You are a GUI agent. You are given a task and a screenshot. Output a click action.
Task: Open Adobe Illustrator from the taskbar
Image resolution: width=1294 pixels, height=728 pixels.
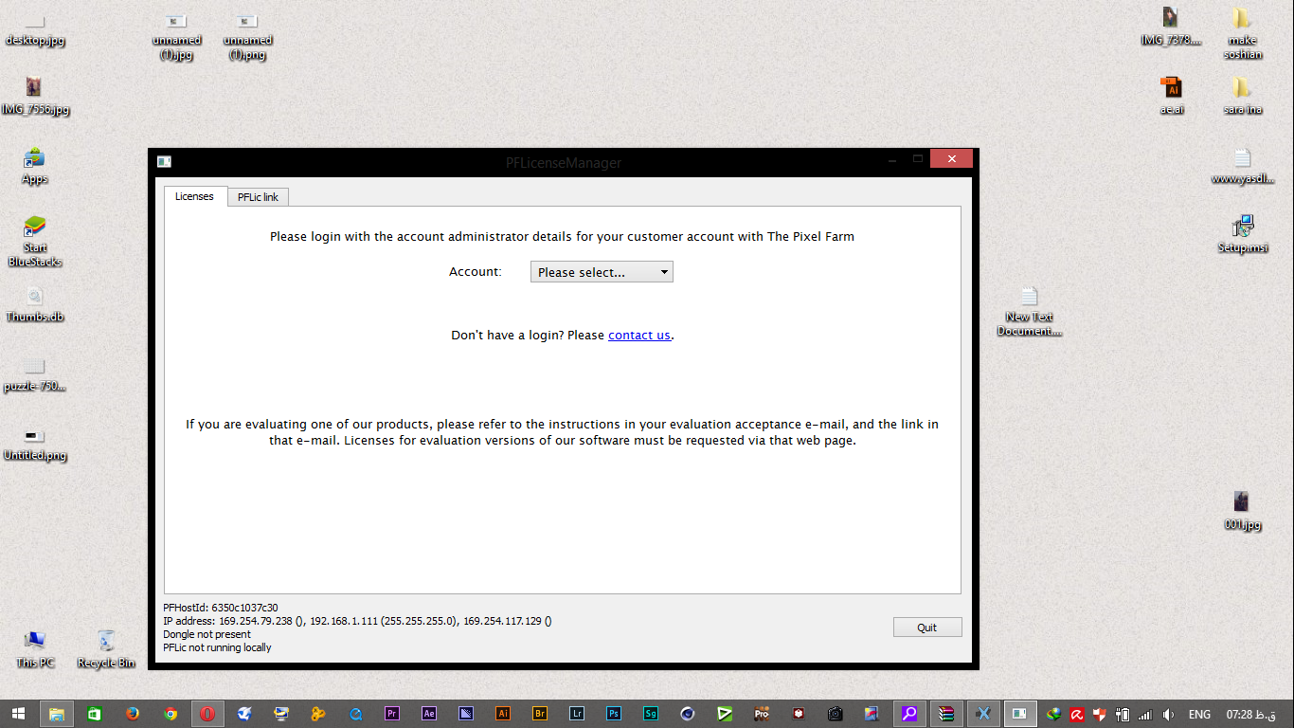503,714
